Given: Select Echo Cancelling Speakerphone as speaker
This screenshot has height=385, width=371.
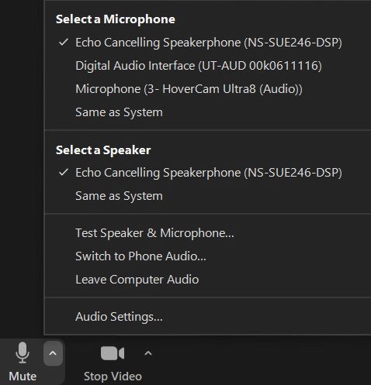Looking at the screenshot, I should point(208,173).
